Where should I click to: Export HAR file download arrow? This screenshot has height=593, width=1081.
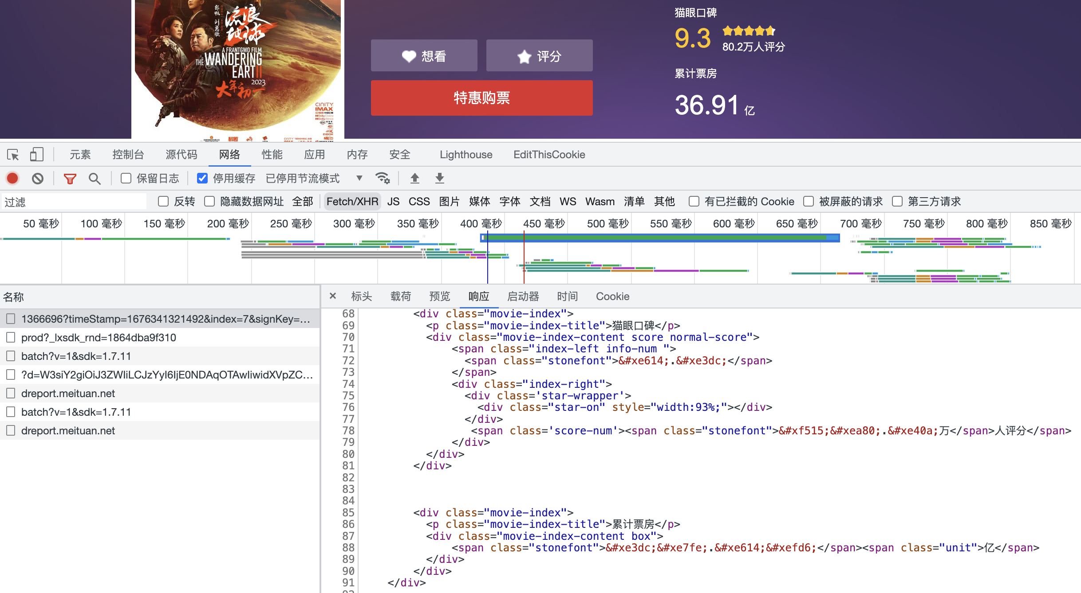[x=439, y=178]
